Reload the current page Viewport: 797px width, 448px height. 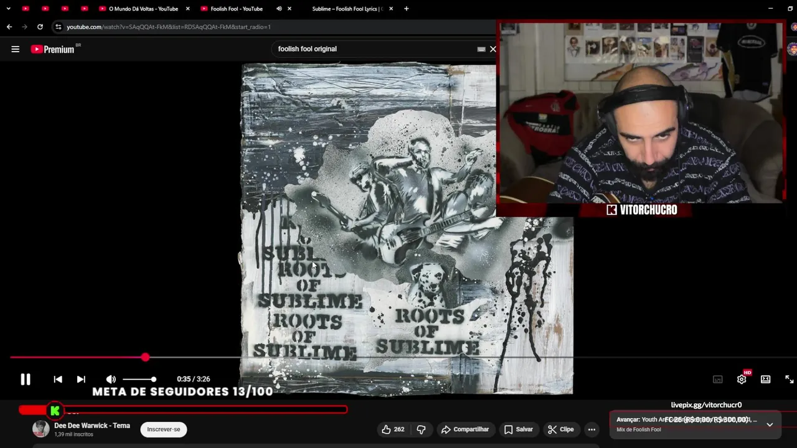[x=40, y=27]
